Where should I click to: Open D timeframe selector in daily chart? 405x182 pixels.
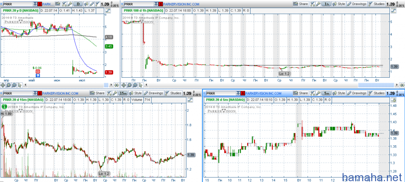78,4
